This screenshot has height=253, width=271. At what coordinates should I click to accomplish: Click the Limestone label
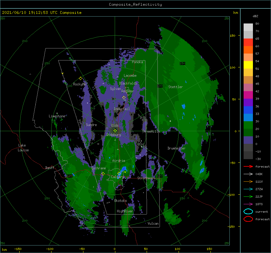tap(57, 116)
